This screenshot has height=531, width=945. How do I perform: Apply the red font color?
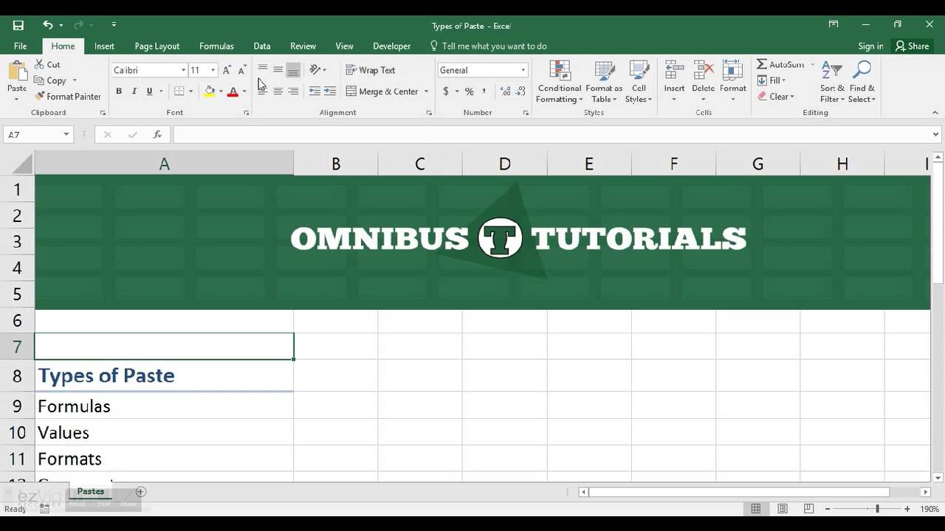tap(233, 91)
